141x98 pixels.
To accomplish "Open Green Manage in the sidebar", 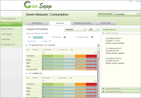I will tap(11, 34).
